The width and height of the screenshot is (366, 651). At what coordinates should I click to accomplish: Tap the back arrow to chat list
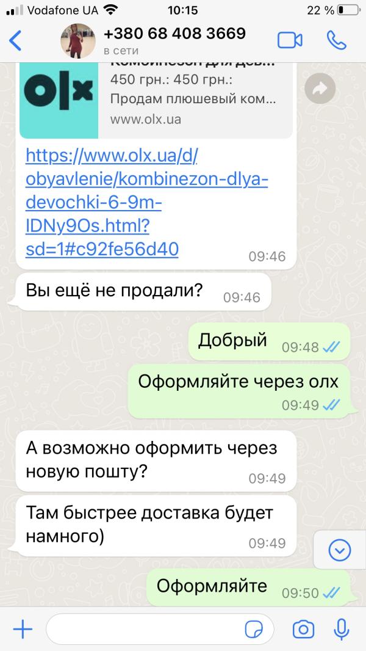click(x=15, y=41)
